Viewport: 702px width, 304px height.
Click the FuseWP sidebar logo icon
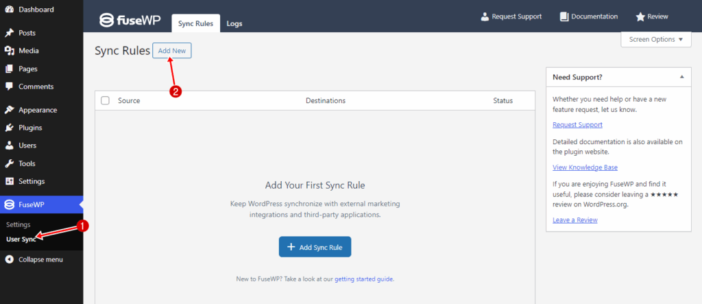(9, 205)
